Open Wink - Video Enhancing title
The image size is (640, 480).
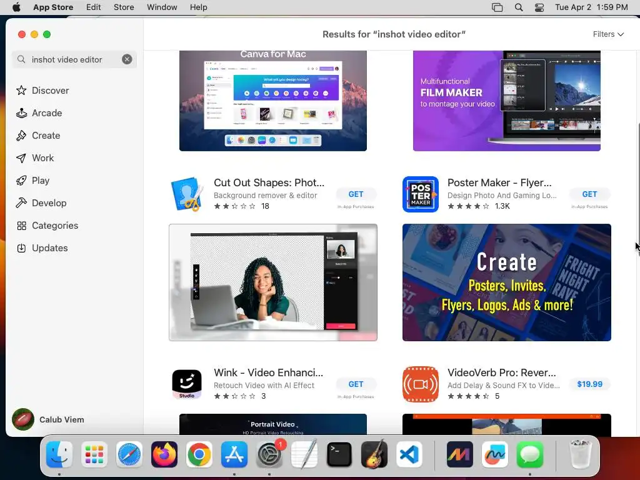269,372
